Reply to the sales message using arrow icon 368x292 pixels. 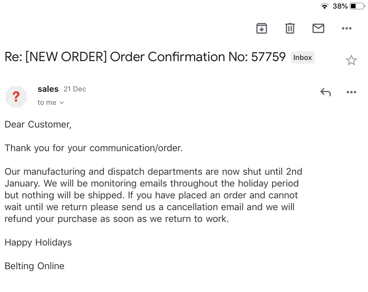pos(325,92)
